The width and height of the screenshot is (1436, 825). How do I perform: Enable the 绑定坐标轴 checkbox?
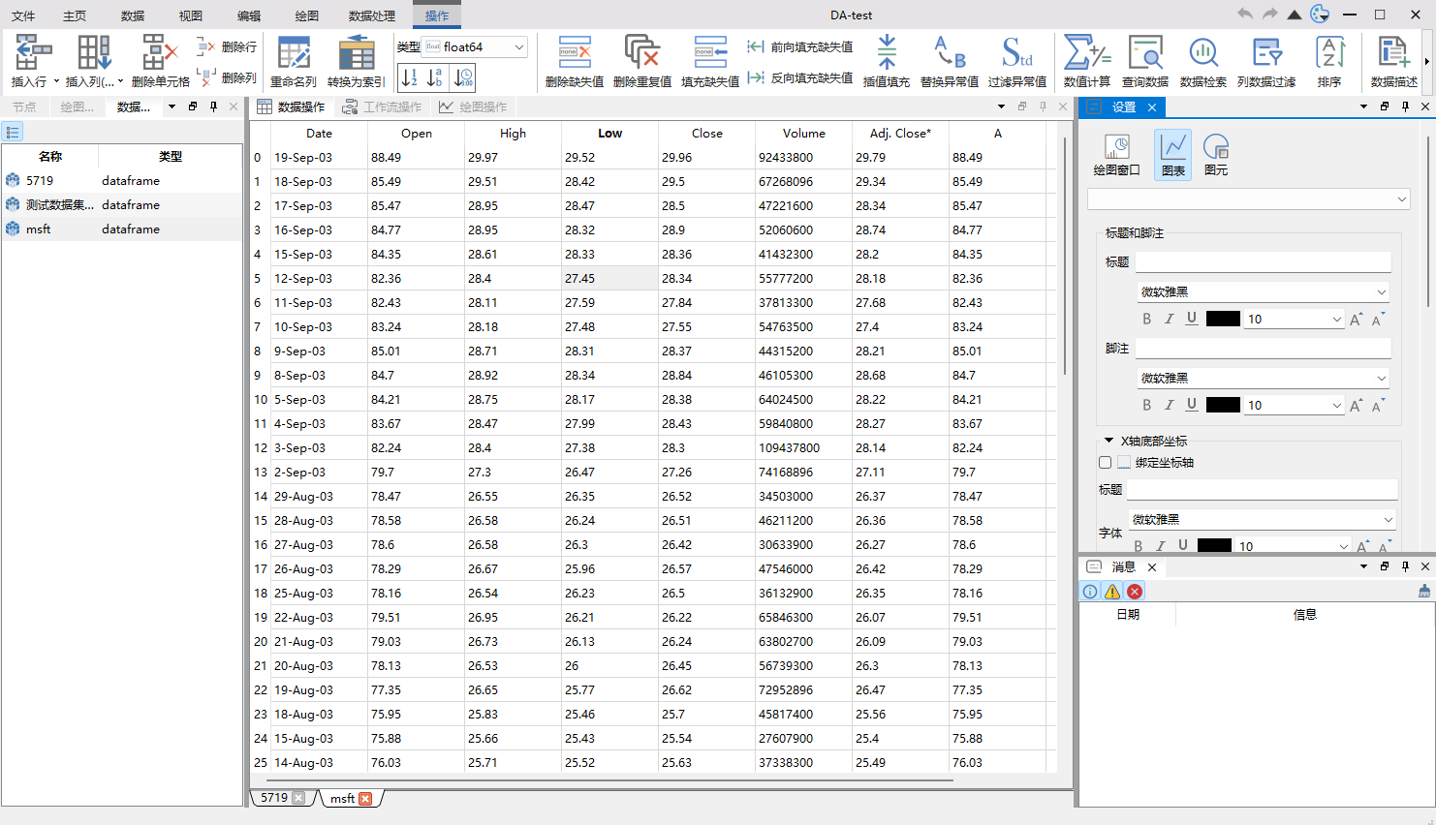[1106, 463]
